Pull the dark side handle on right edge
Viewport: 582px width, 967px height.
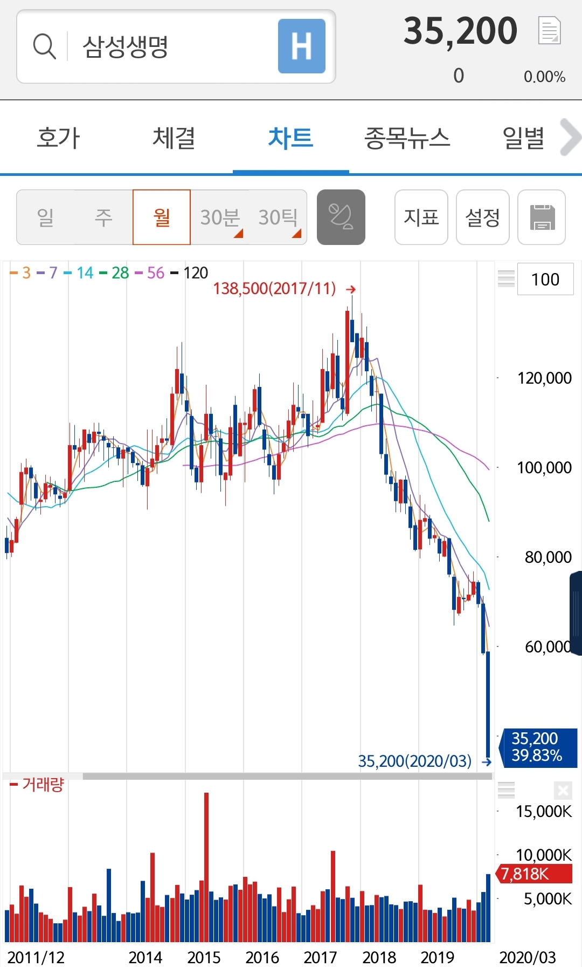point(576,613)
